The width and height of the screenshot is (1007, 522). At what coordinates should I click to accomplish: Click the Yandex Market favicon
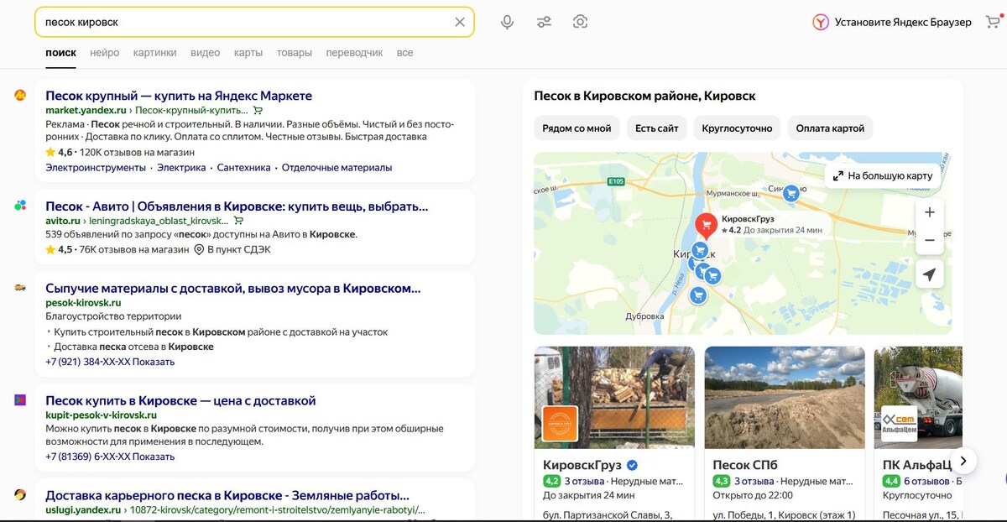20,96
